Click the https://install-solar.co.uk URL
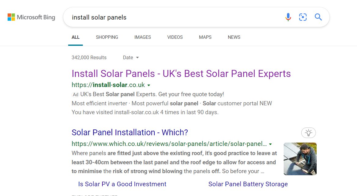This screenshot has height=196, width=357. tap(108, 85)
